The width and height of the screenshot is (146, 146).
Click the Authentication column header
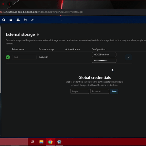coord(72,49)
